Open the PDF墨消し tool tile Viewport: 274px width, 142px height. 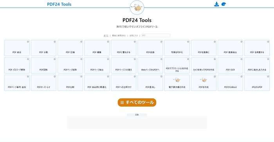point(150,83)
